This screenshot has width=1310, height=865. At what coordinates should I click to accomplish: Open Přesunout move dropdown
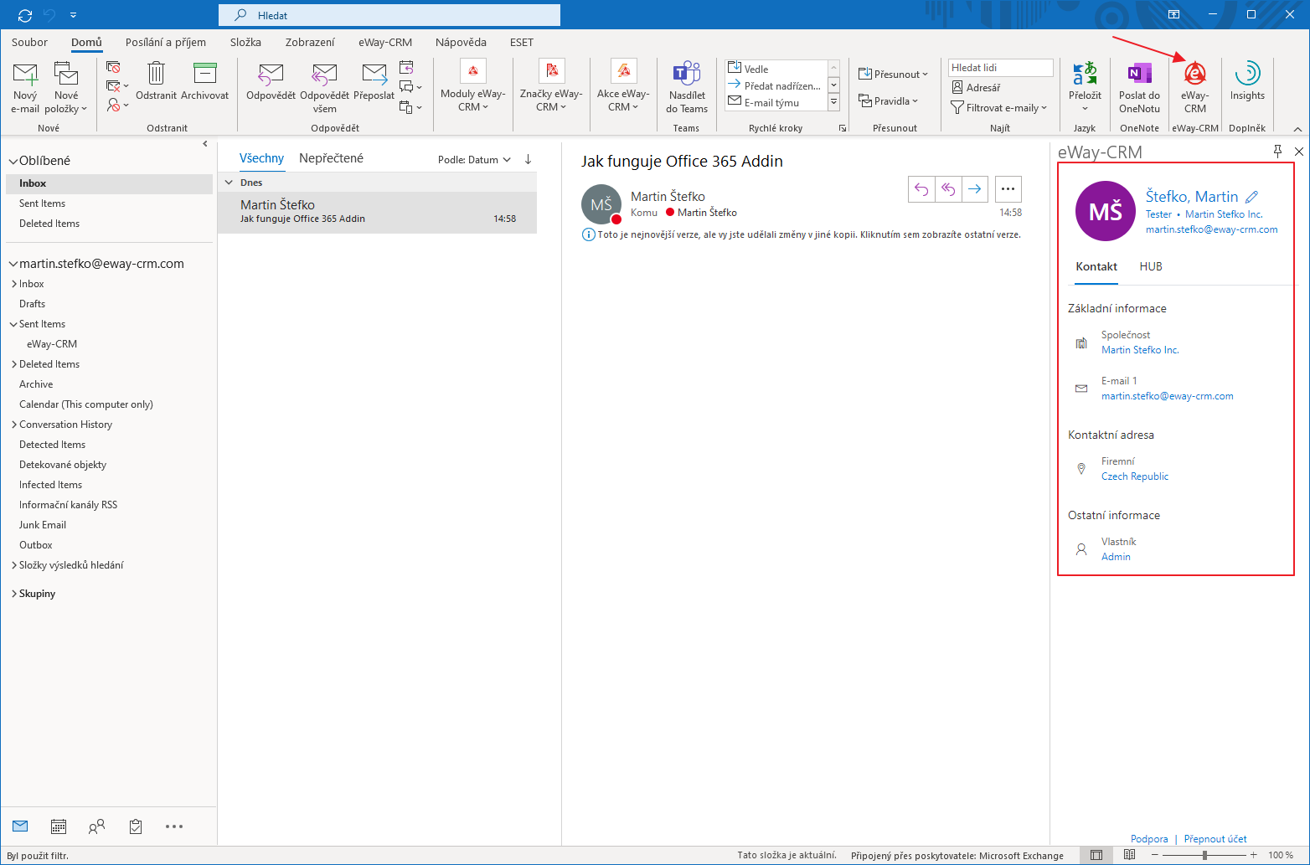pyautogui.click(x=893, y=75)
